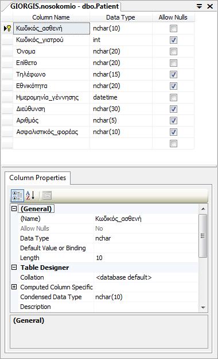Uncheck Allow Nulls for Τηλέφωνο
The height and width of the screenshot is (359, 218).
tap(173, 74)
